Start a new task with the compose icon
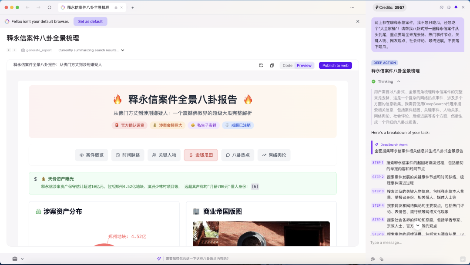The height and width of the screenshot is (265, 470). 442,7
